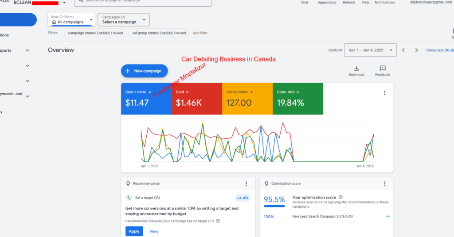Click the search for a page or campaign field
Image resolution: width=454 pixels, height=237 pixels.
click(143, 2)
